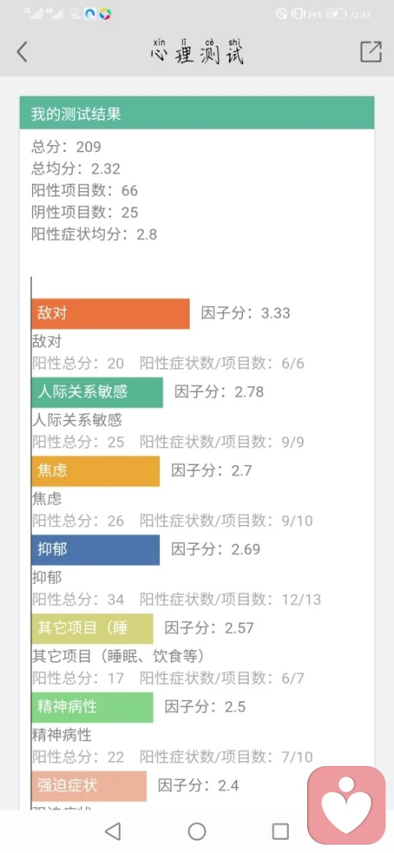394x853 pixels.
Task: Tap the back arrow in header
Action: pyautogui.click(x=22, y=52)
